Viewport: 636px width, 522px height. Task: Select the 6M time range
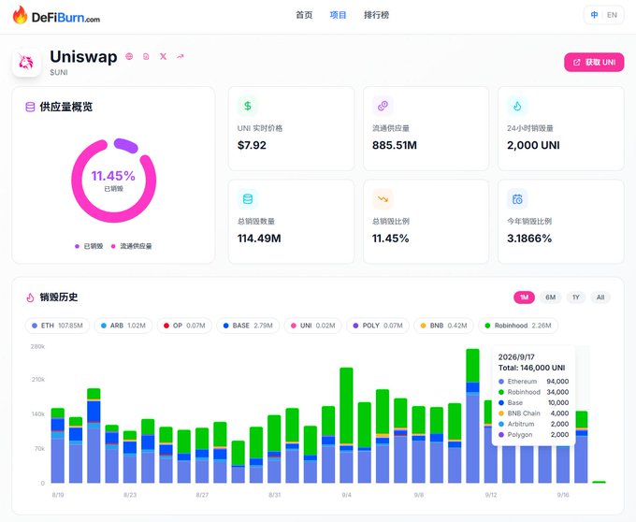pos(550,297)
